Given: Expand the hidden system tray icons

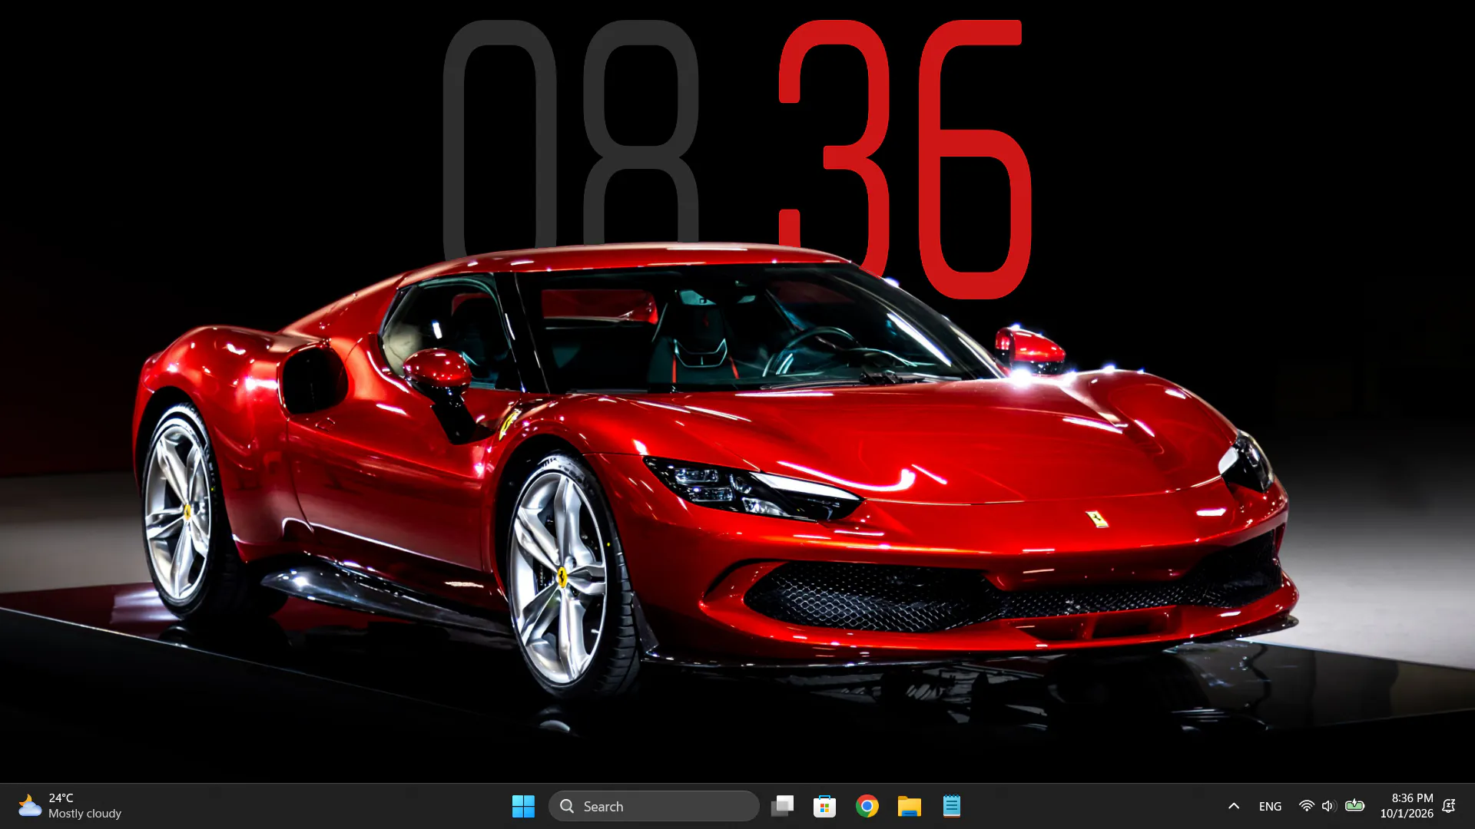Looking at the screenshot, I should (1234, 806).
